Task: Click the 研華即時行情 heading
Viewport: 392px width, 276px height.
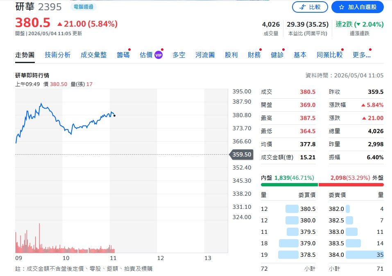Action: (32, 75)
